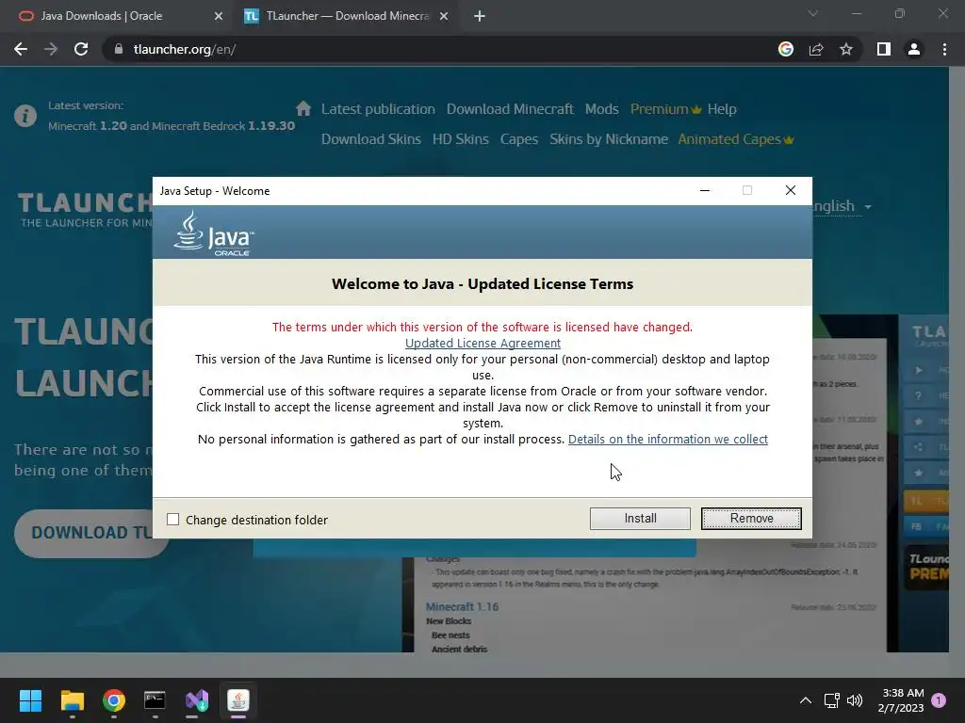Open the Chrome three-dot menu

[944, 49]
